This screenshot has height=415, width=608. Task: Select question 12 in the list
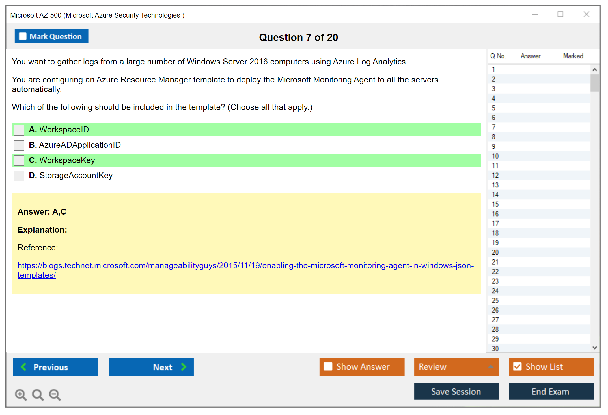click(x=495, y=175)
